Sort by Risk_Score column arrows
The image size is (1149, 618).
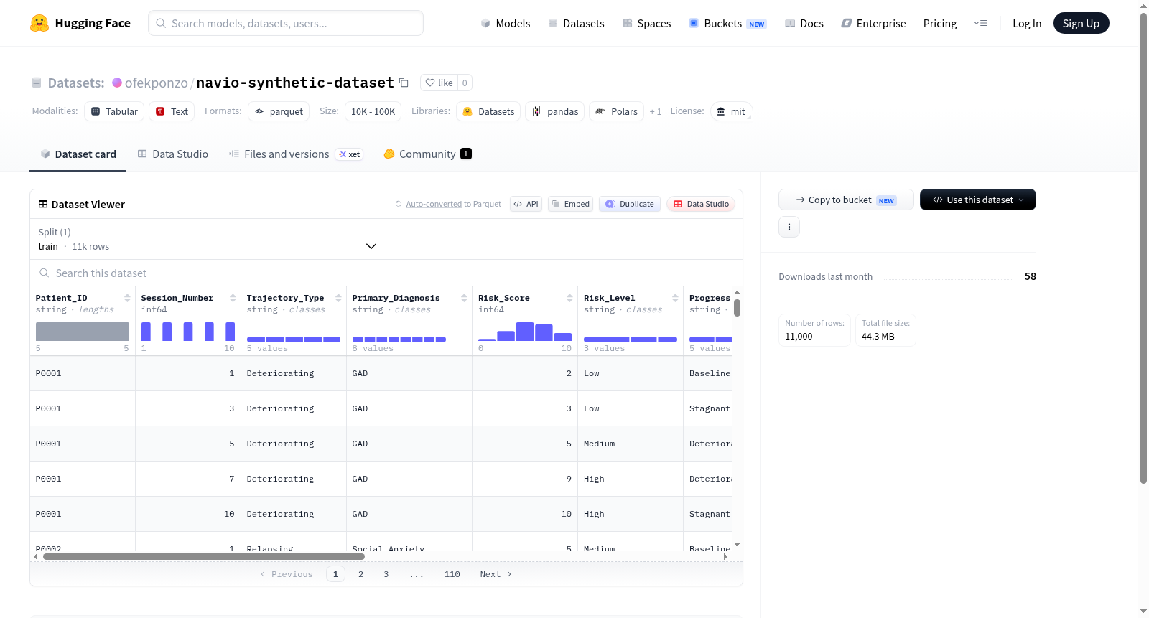coord(569,298)
